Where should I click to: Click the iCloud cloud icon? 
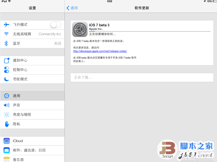pos(7,141)
